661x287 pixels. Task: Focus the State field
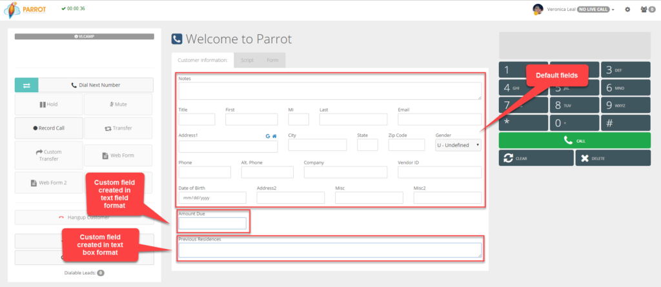[367, 145]
